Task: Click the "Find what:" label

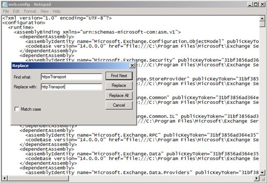Action: click(x=22, y=77)
